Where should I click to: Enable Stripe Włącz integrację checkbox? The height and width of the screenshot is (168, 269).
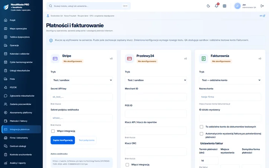pos(53,131)
